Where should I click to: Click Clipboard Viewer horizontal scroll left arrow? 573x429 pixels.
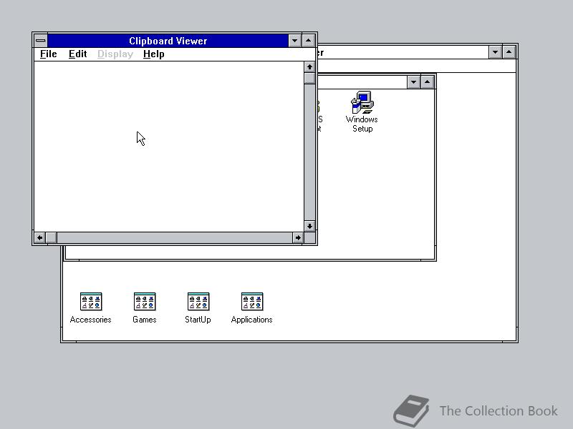[x=40, y=238]
